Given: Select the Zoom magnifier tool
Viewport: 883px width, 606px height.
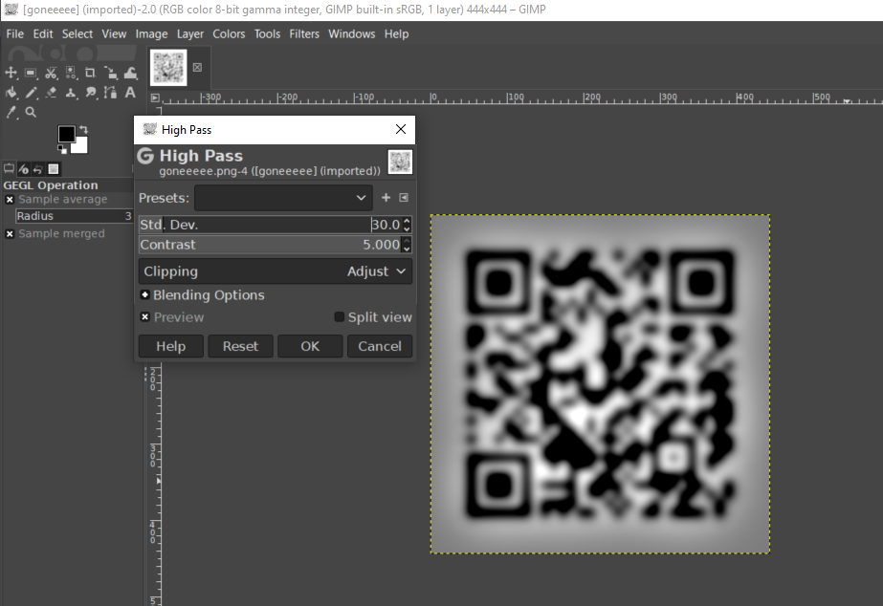Looking at the screenshot, I should 31,112.
